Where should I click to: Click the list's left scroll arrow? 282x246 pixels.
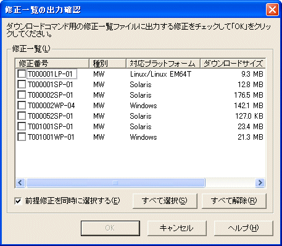(x=20, y=182)
